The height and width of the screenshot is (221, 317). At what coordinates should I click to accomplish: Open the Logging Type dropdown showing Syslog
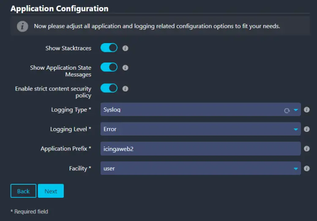[x=194, y=109]
